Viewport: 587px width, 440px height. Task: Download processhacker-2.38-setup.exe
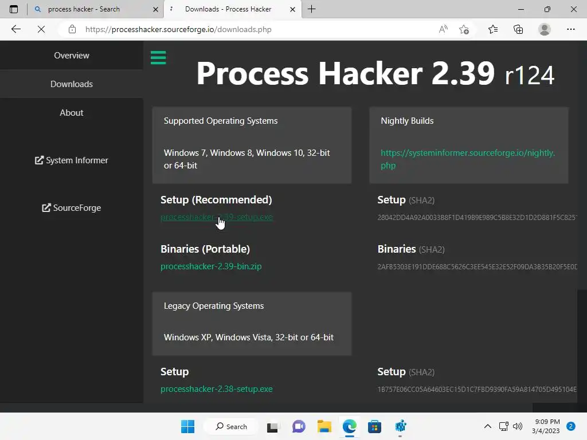click(x=216, y=389)
